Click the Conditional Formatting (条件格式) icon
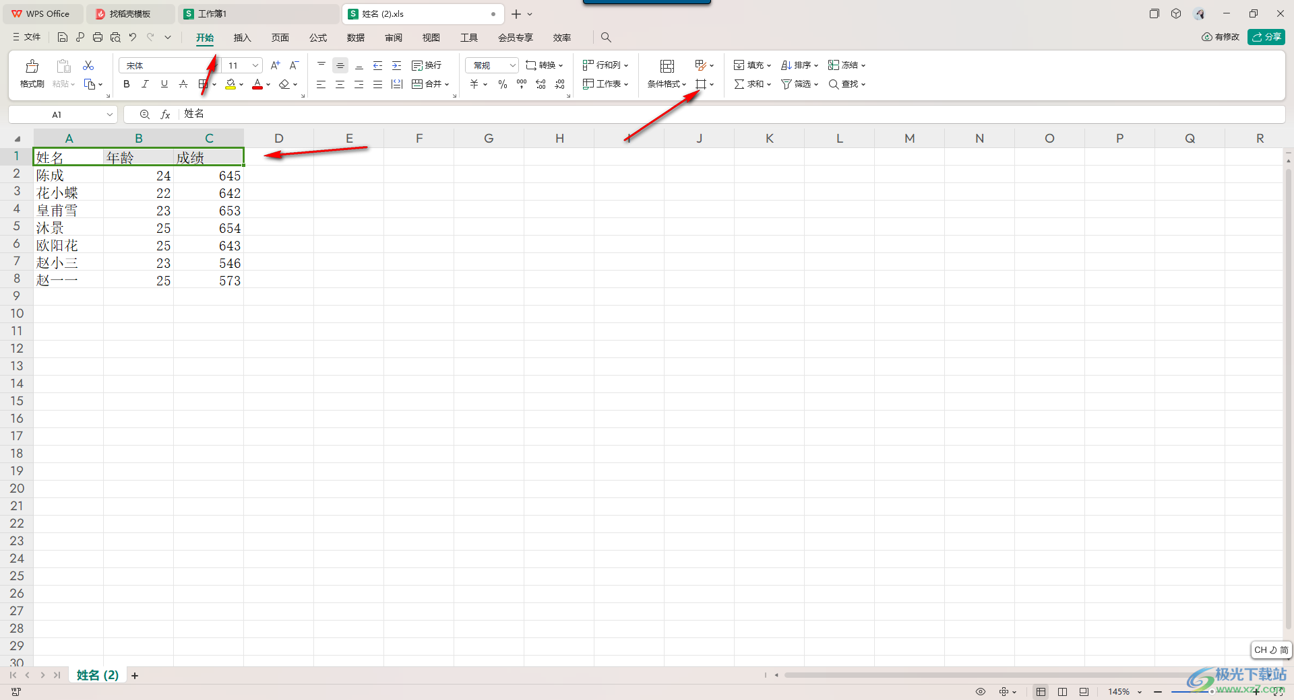This screenshot has height=700, width=1294. [x=667, y=65]
